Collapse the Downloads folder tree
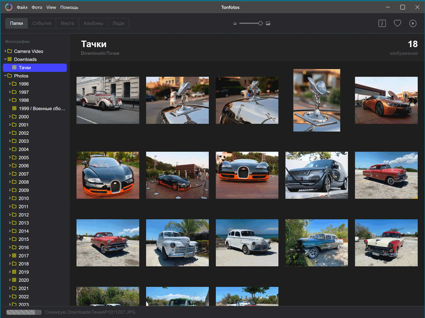Image resolution: width=425 pixels, height=318 pixels. click(x=5, y=59)
